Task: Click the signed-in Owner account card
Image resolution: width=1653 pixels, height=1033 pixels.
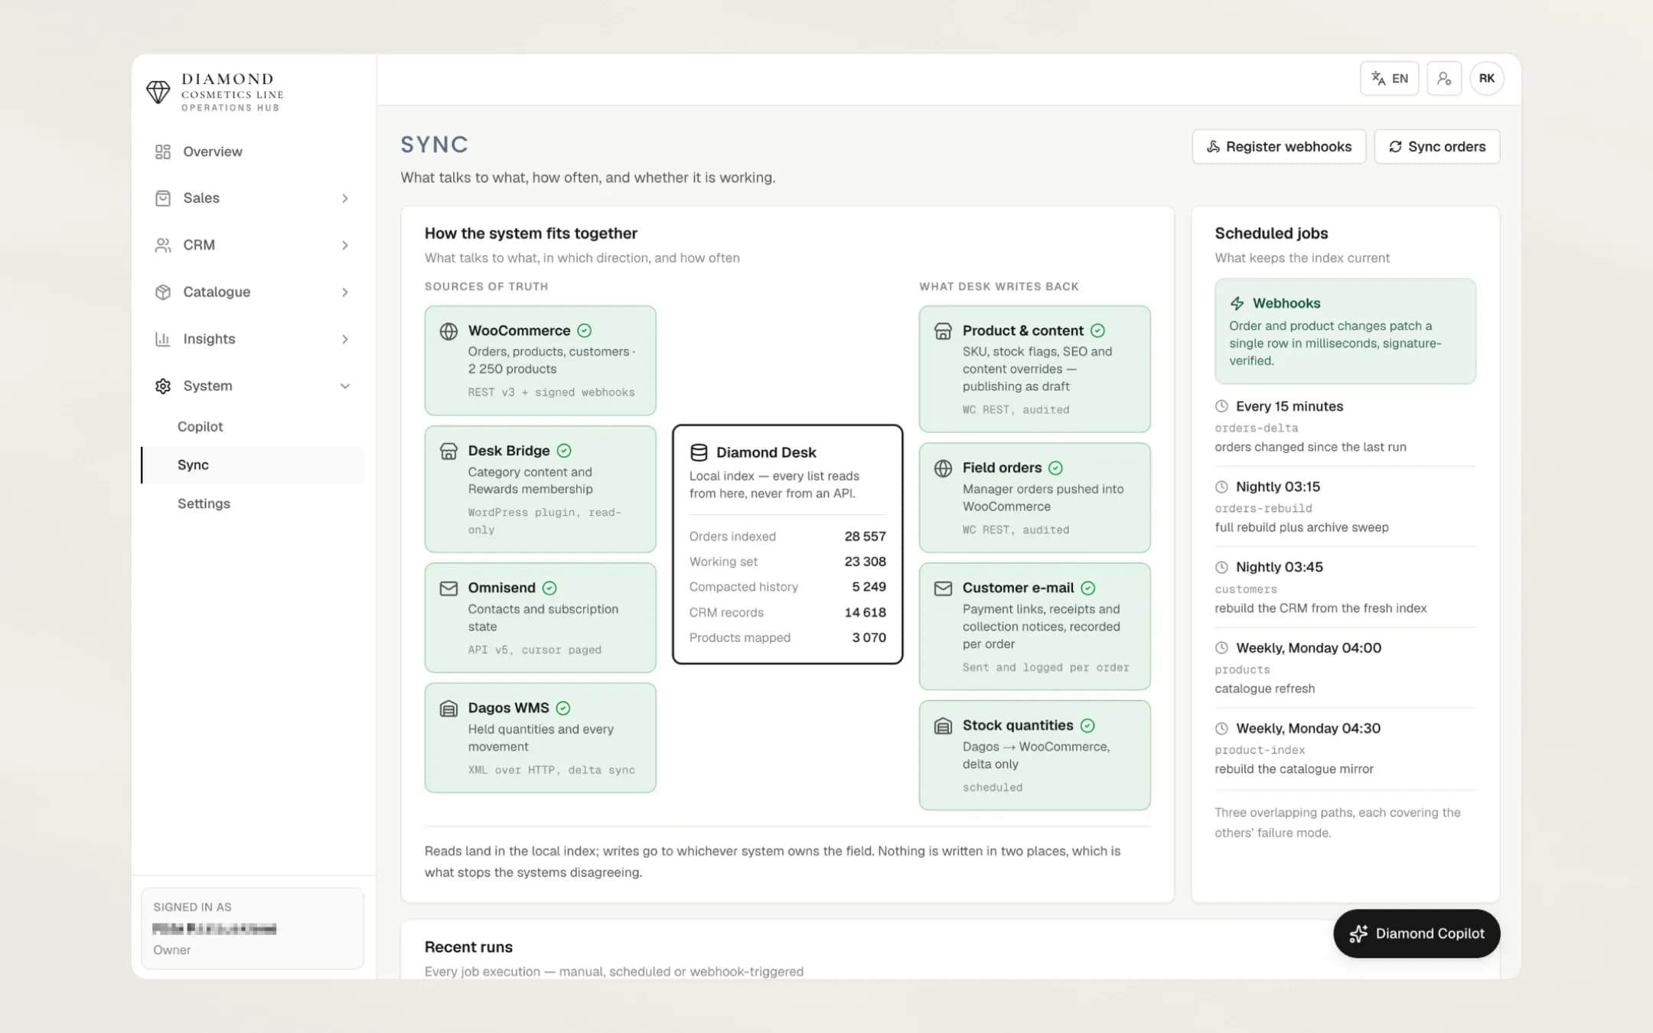Action: point(253,928)
